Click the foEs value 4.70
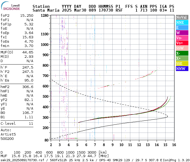This screenshot has width=190, height=162. coord(29,42)
